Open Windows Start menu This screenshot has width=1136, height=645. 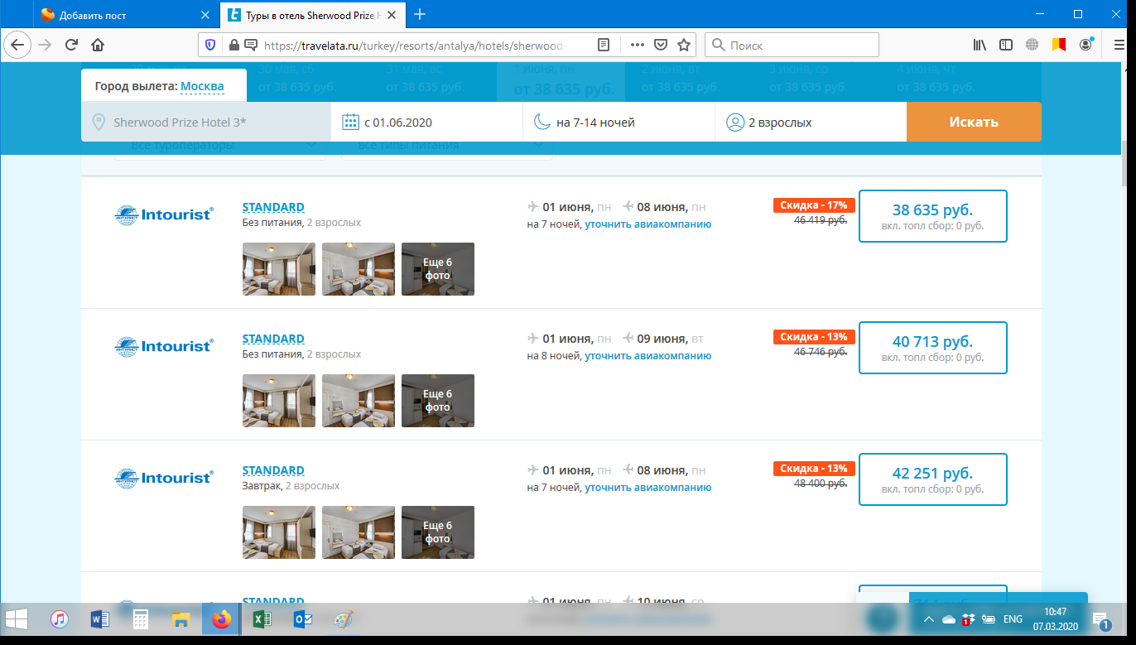click(17, 619)
